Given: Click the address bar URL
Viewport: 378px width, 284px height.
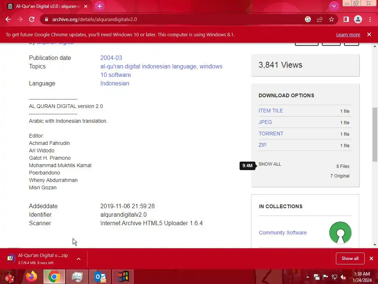Looking at the screenshot, I should (94, 19).
